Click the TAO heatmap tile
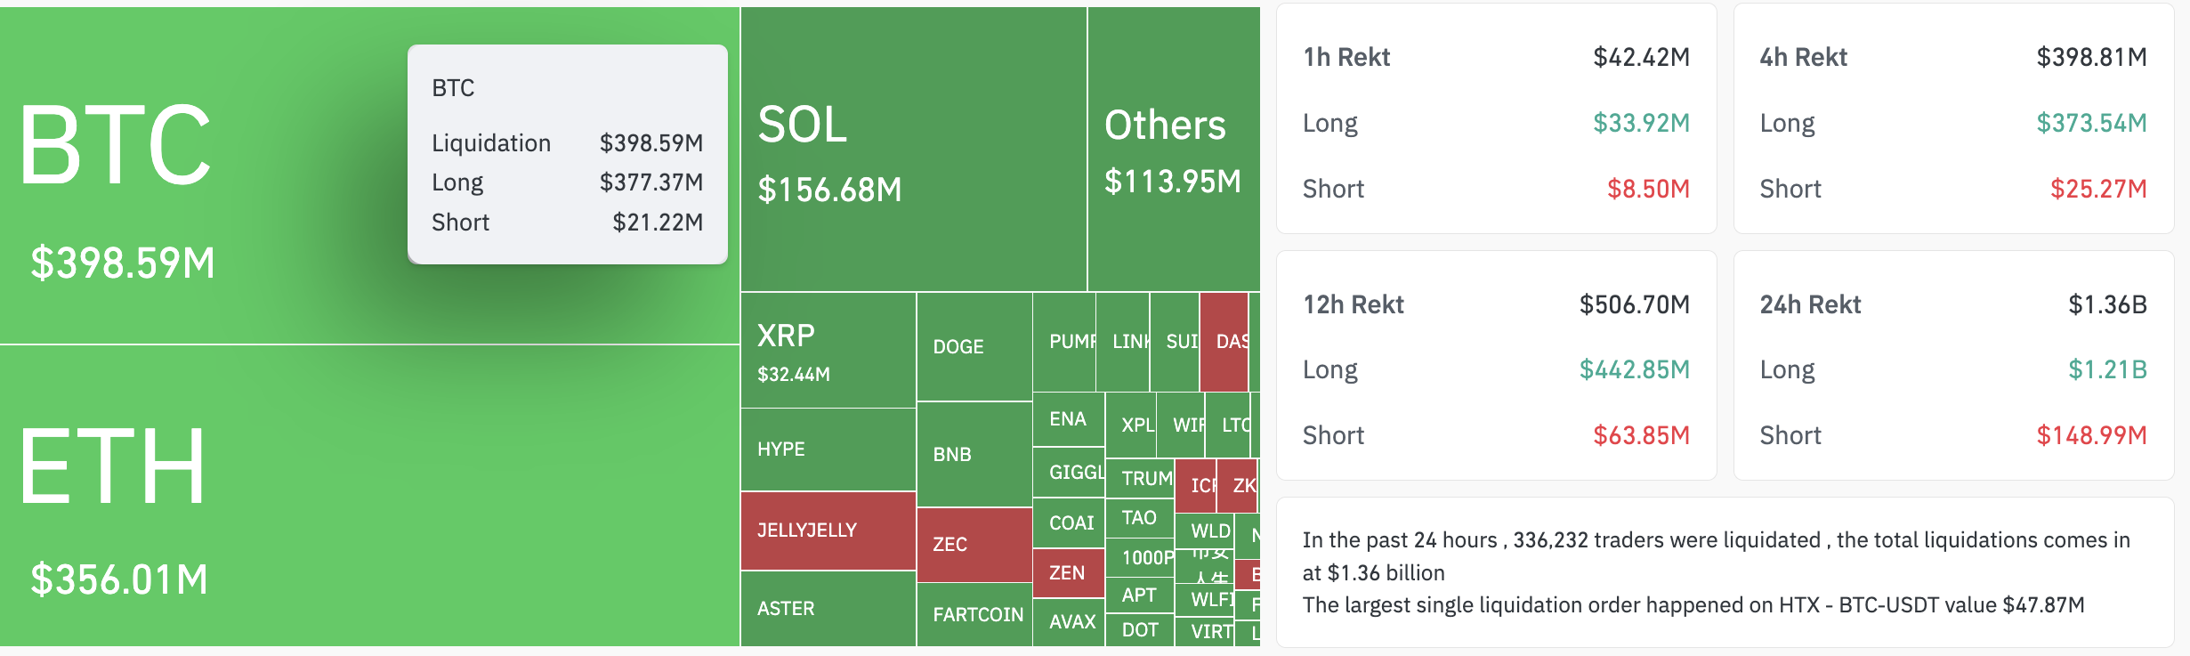Image resolution: width=2190 pixels, height=656 pixels. 1139,518
